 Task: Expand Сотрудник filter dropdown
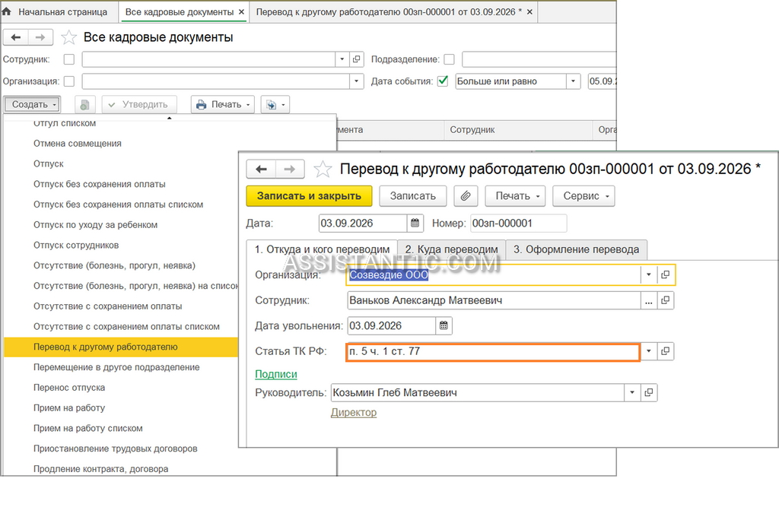click(x=342, y=59)
